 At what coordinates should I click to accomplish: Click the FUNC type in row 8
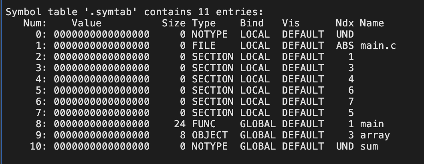coord(204,124)
